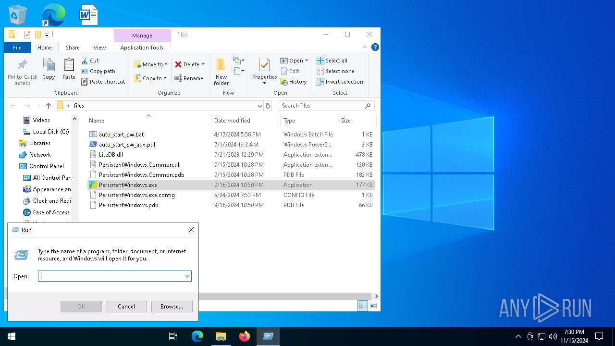The height and width of the screenshot is (346, 615).
Task: Open Recycle Bin on the desktop
Action: [18, 15]
